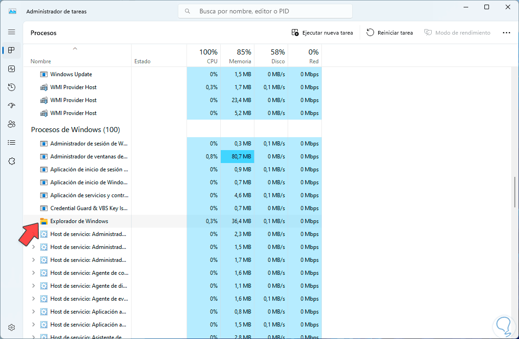Screen dimensions: 519x339
Task: Click the Administrador de sesión de W... icon
Action: (x=44, y=144)
